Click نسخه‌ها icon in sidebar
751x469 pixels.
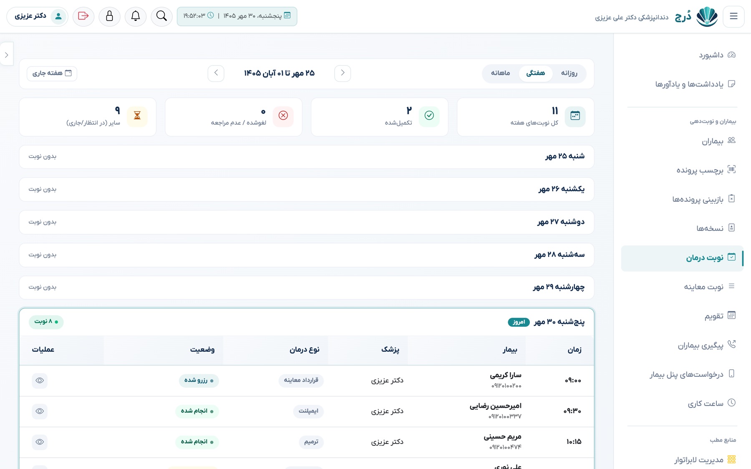click(x=731, y=228)
